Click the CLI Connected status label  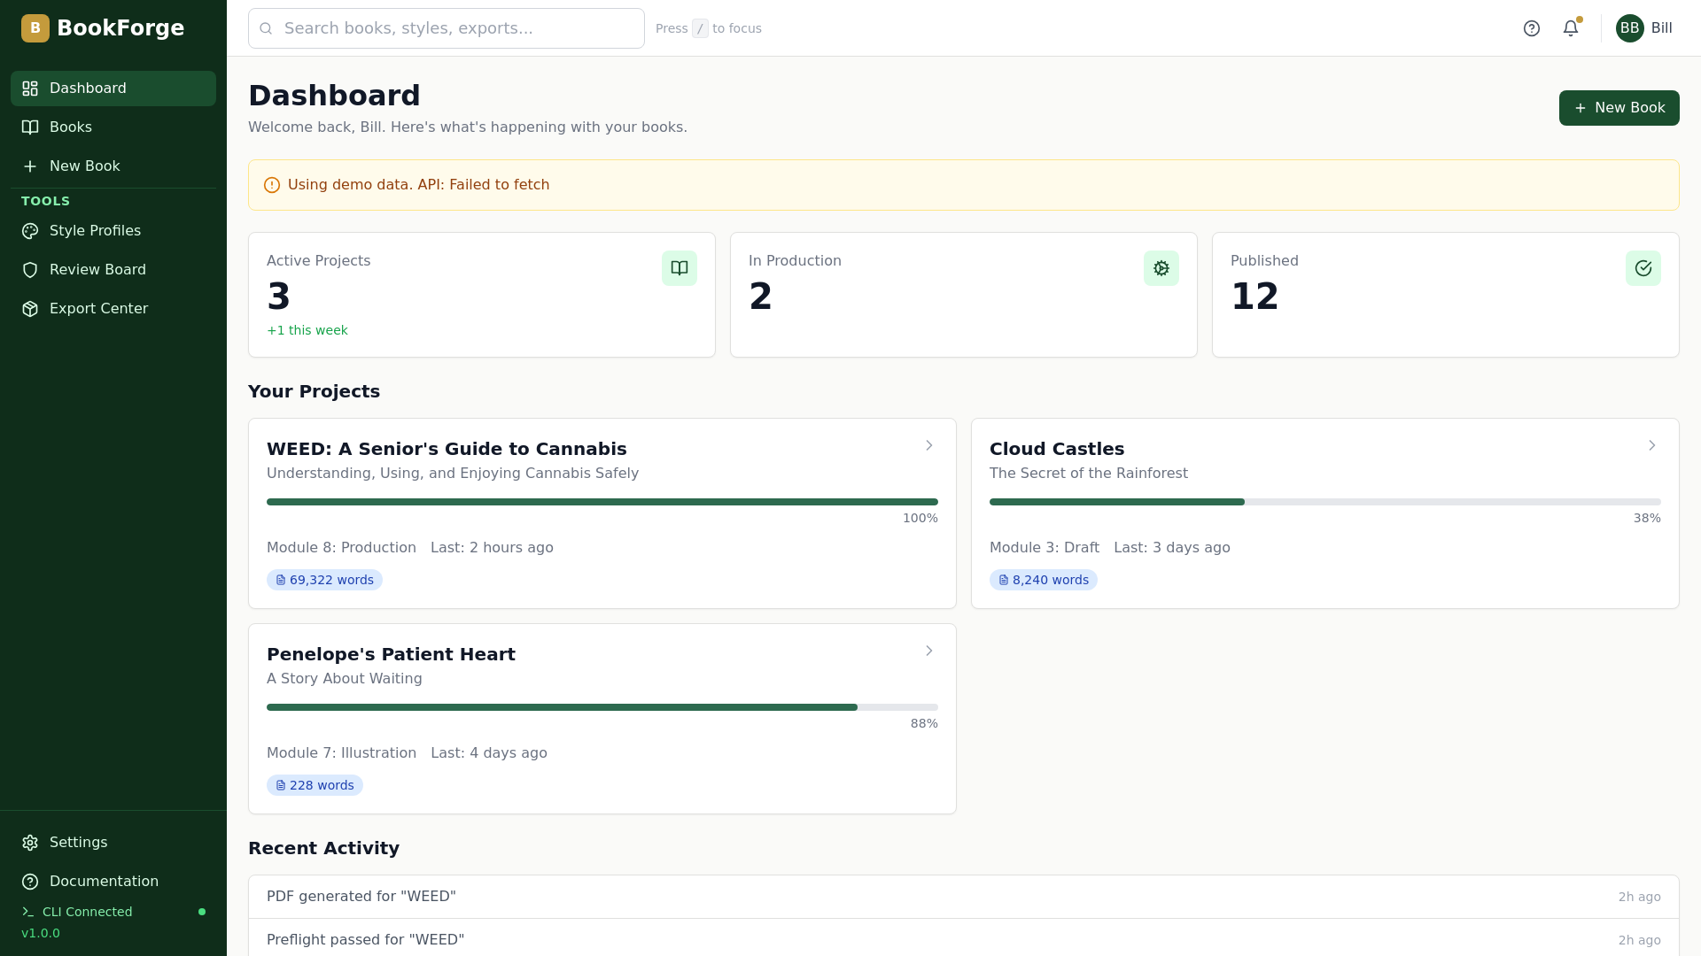pos(87,912)
